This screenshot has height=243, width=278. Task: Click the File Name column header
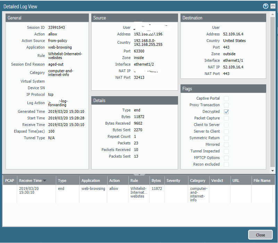[262, 181]
